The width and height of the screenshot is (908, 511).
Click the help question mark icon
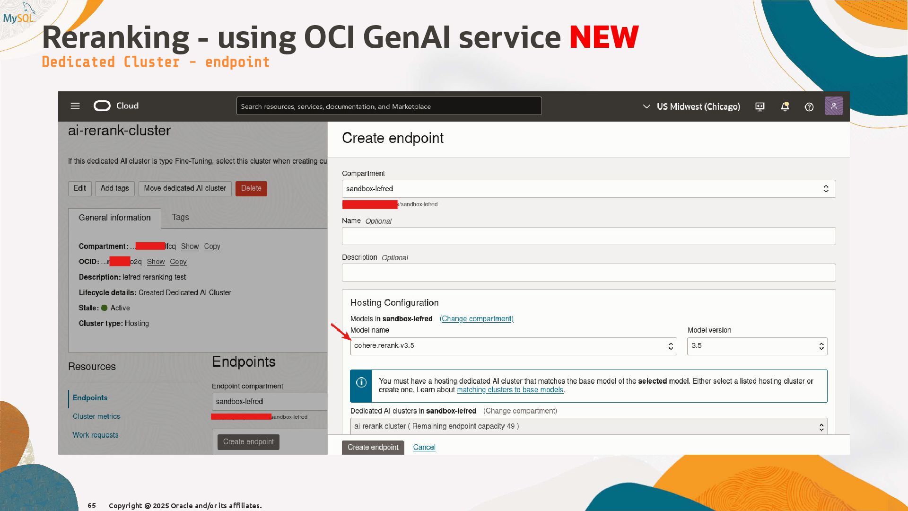pyautogui.click(x=809, y=107)
